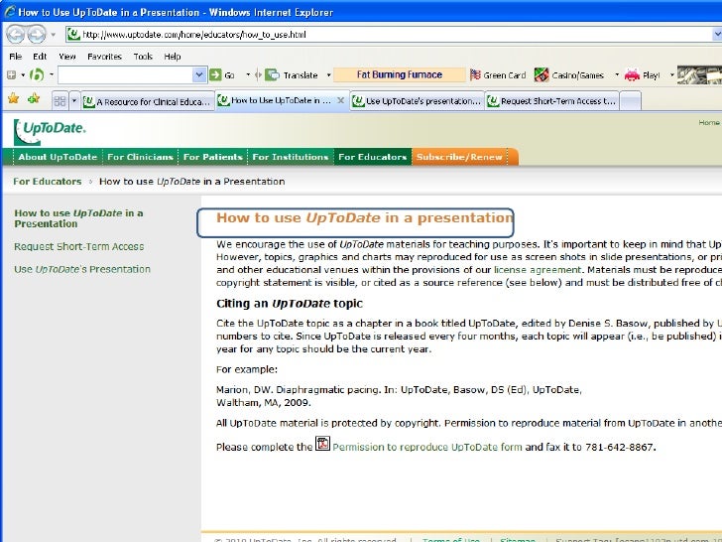Expand the address bar history dropdown

pos(717,35)
